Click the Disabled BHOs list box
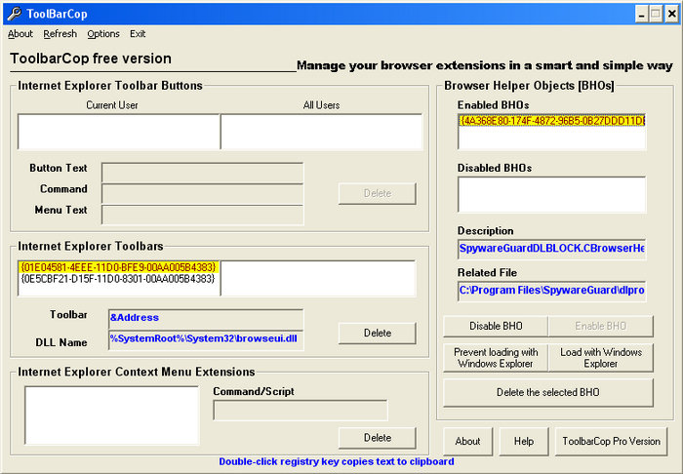This screenshot has width=683, height=474. click(552, 194)
